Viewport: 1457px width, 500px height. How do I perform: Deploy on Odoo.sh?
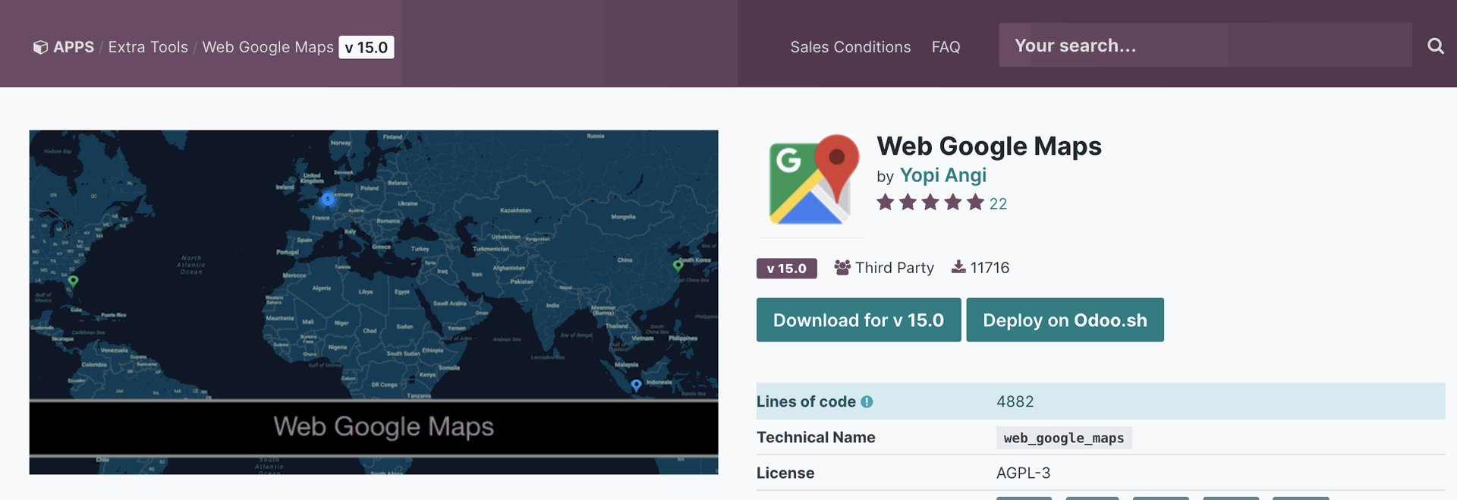tap(1065, 320)
